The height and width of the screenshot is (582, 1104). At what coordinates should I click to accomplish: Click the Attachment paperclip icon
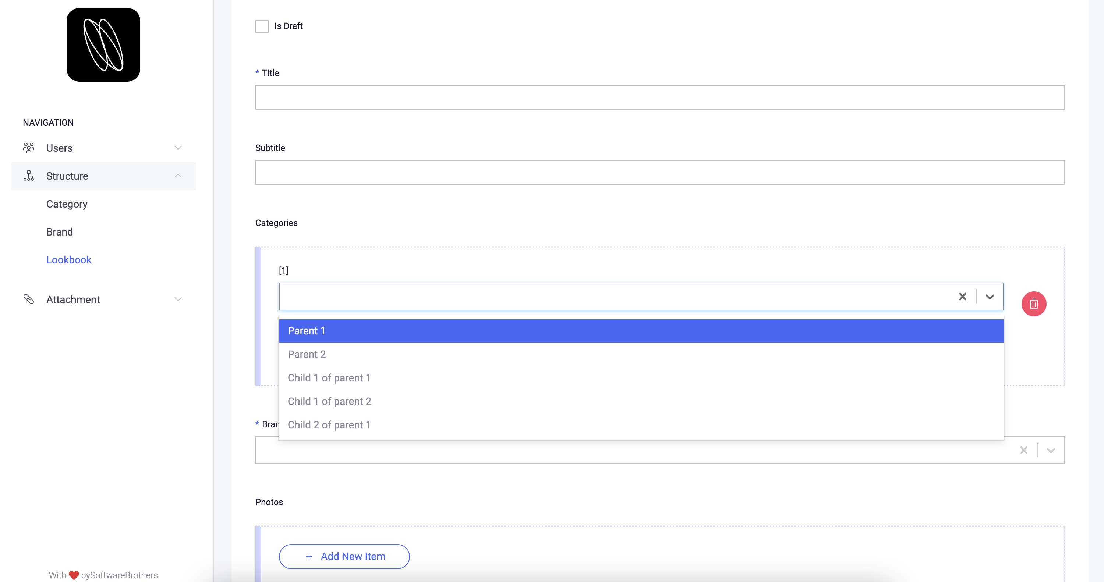click(x=29, y=299)
